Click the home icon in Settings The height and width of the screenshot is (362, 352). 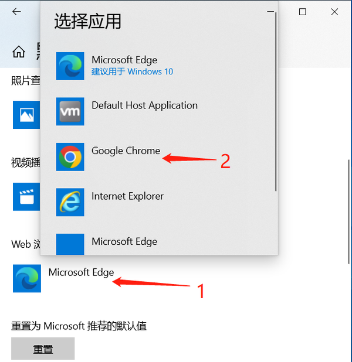point(19,52)
